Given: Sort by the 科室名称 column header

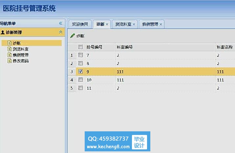Looking at the screenshot, I should coord(225,47).
